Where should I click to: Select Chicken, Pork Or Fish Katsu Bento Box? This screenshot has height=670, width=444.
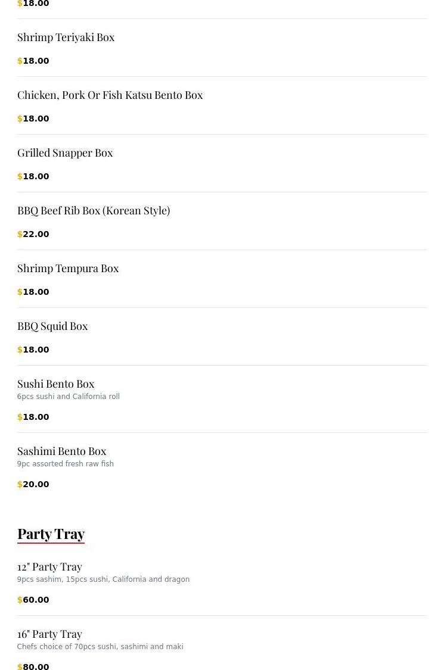(x=110, y=95)
